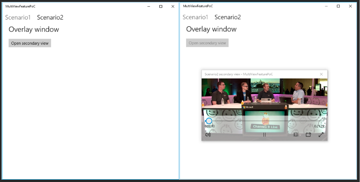Screen dimensions: 360x182
Task: Minimize the left MultiViewFeaturePoC window
Action: (x=148, y=6)
